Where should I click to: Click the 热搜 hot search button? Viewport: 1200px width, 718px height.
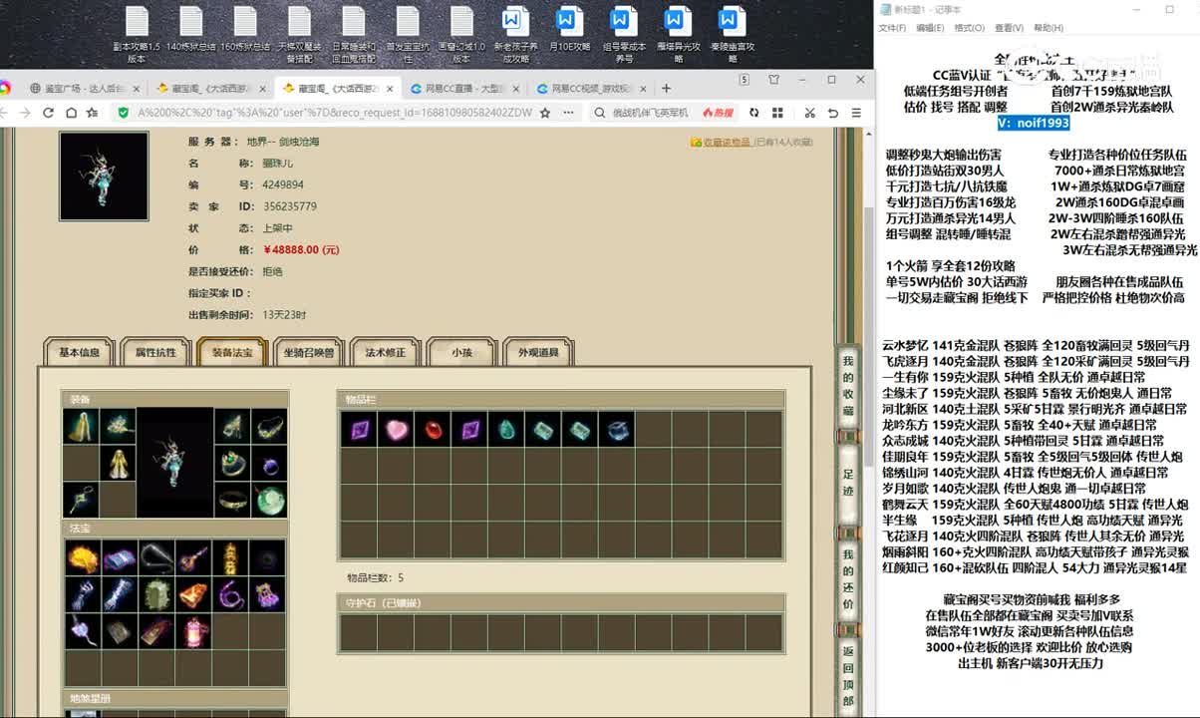[x=719, y=113]
